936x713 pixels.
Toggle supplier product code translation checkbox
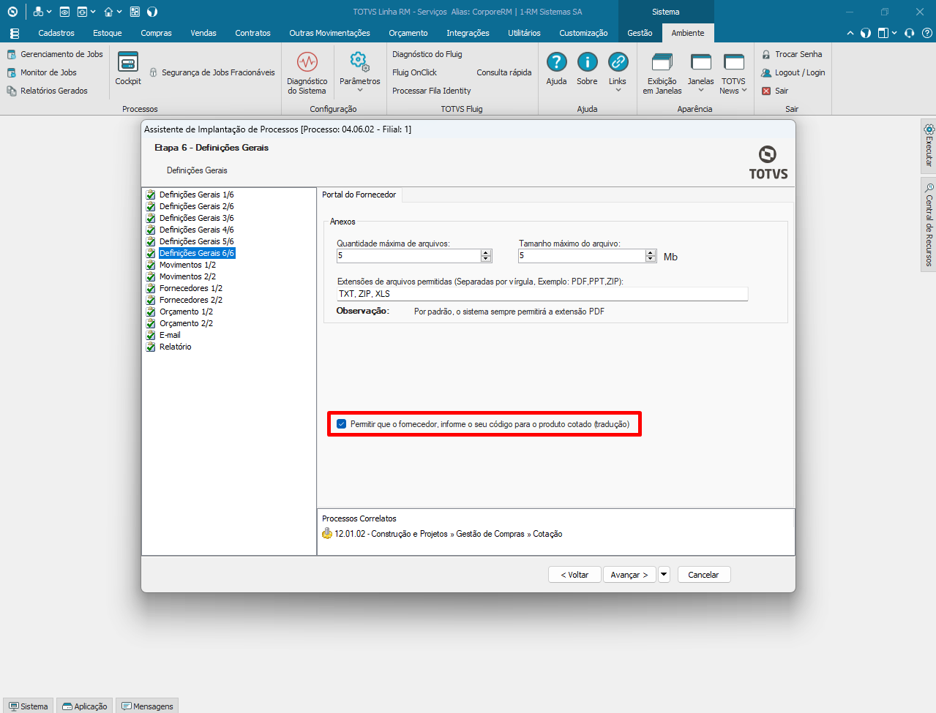(341, 424)
